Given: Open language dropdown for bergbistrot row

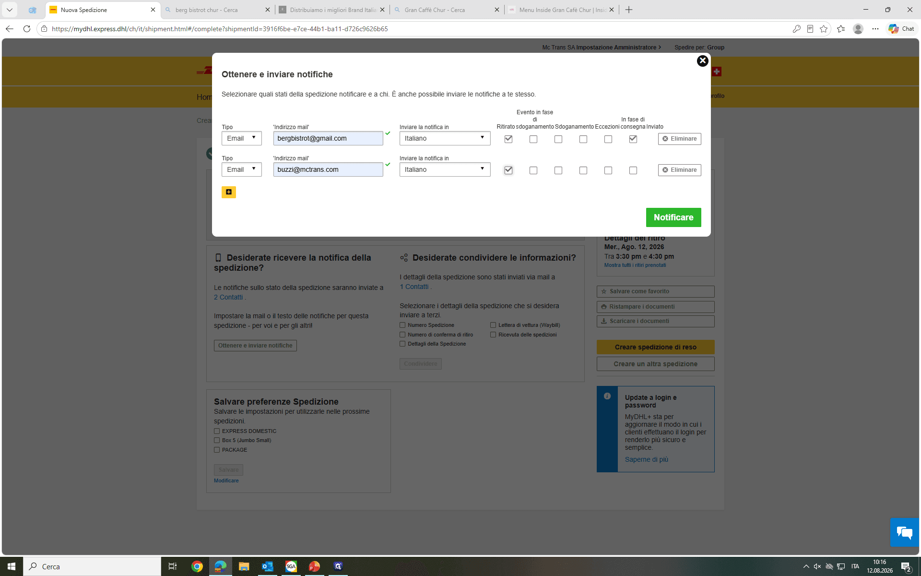Looking at the screenshot, I should tap(445, 138).
